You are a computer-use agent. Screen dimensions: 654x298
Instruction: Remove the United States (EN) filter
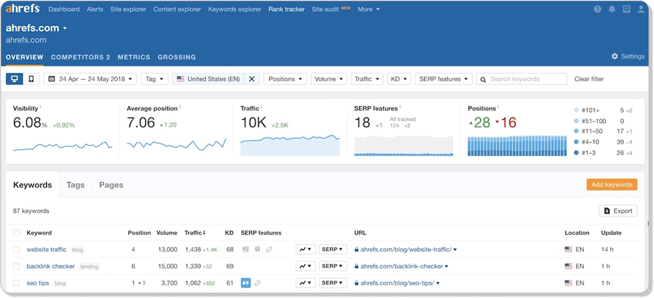(252, 79)
